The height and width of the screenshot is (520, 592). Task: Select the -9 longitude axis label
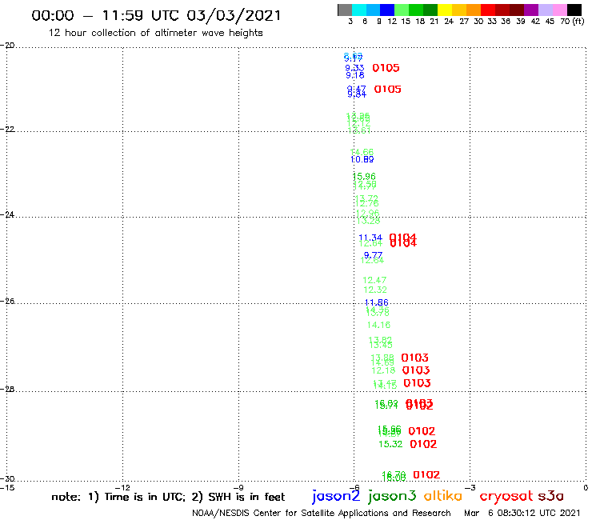click(x=238, y=487)
